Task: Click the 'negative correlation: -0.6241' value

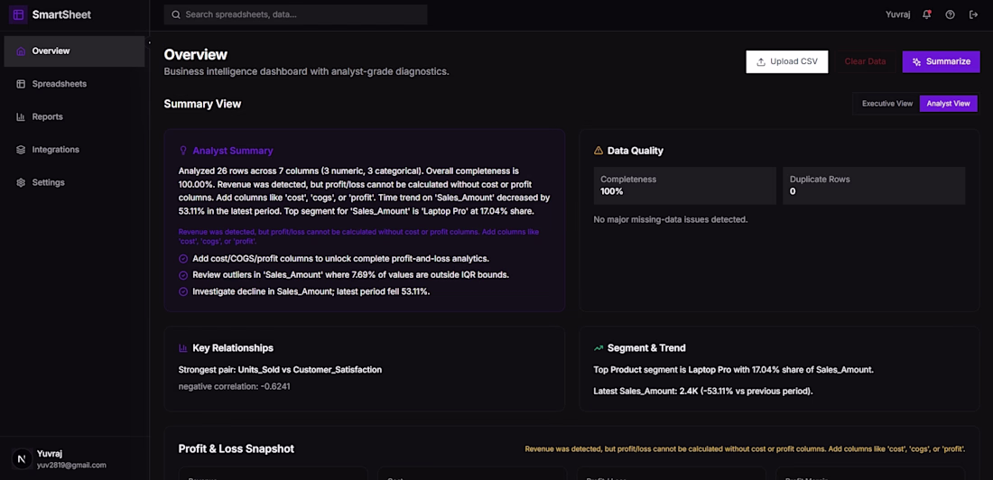Action: click(235, 386)
